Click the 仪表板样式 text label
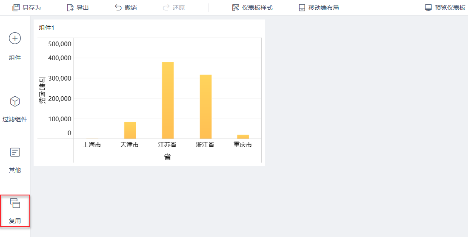 tap(257, 8)
